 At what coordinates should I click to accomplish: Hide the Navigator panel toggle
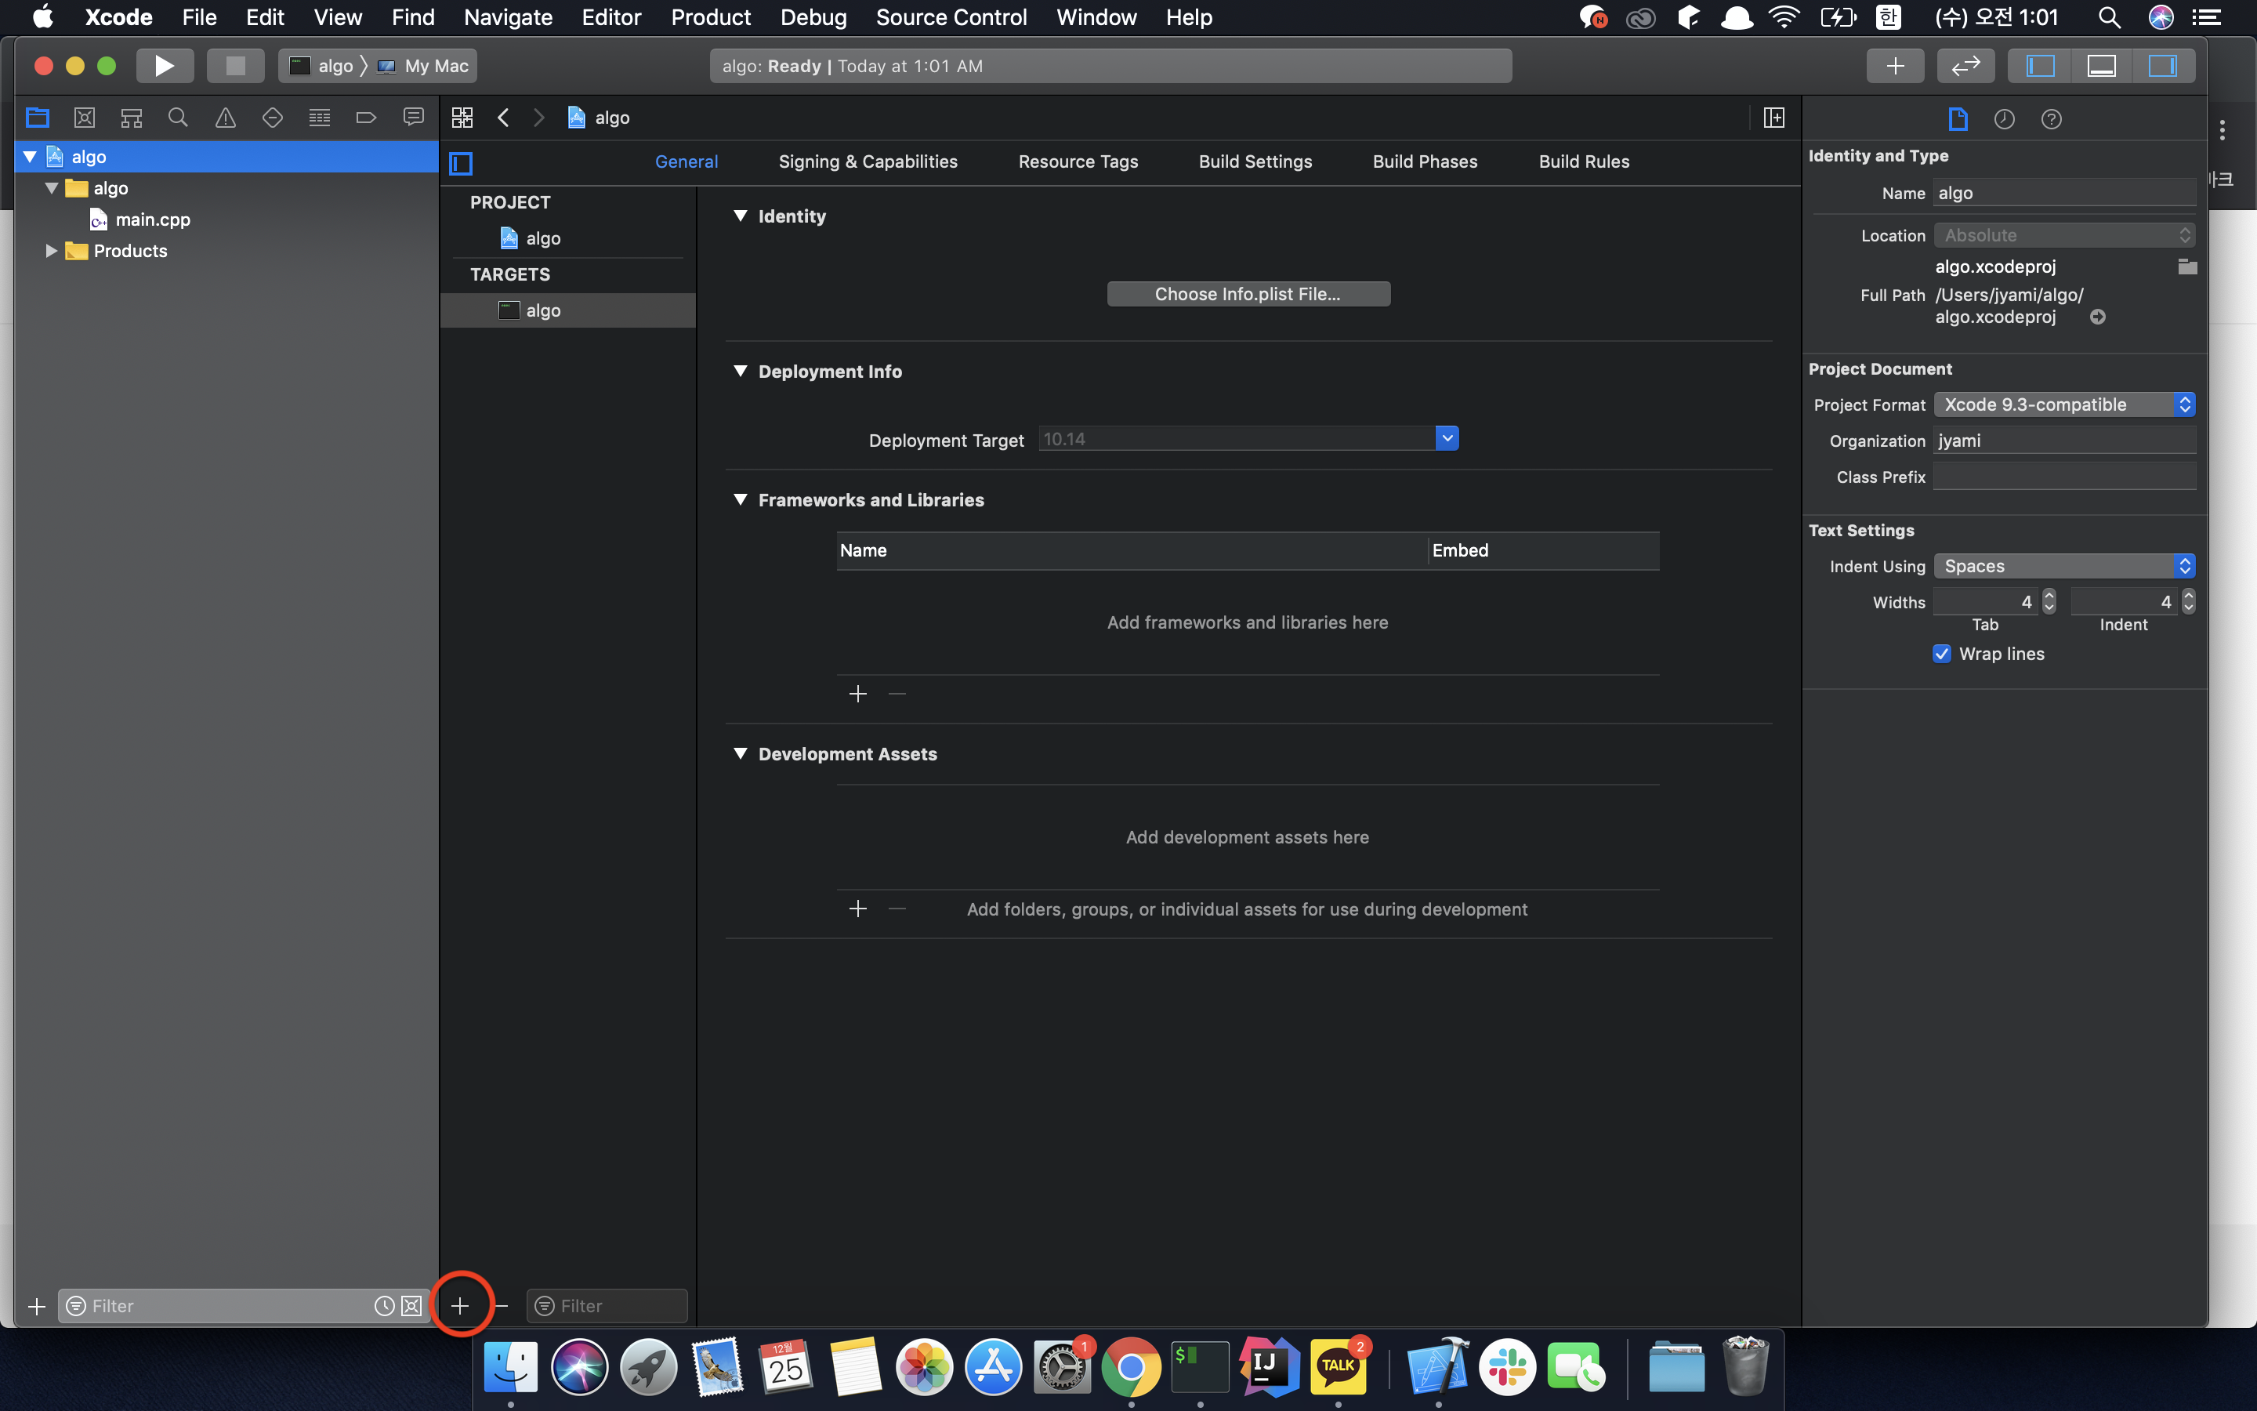(2040, 65)
